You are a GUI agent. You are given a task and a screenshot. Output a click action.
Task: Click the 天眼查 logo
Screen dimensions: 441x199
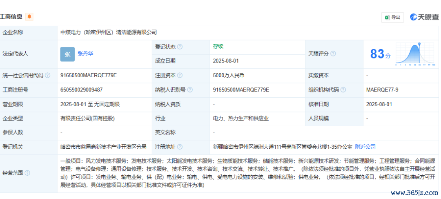pos(424,17)
